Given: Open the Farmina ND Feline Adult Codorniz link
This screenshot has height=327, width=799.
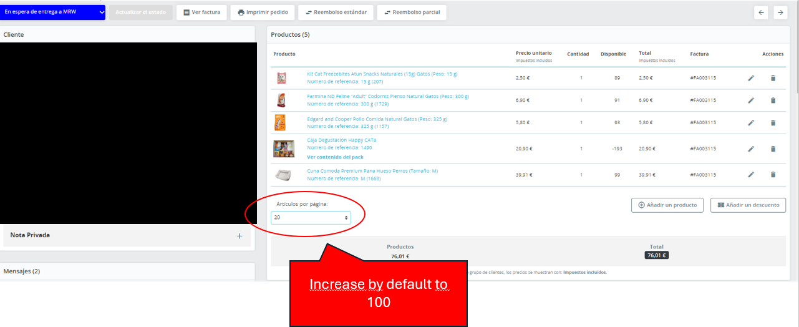Looking at the screenshot, I should tap(388, 96).
